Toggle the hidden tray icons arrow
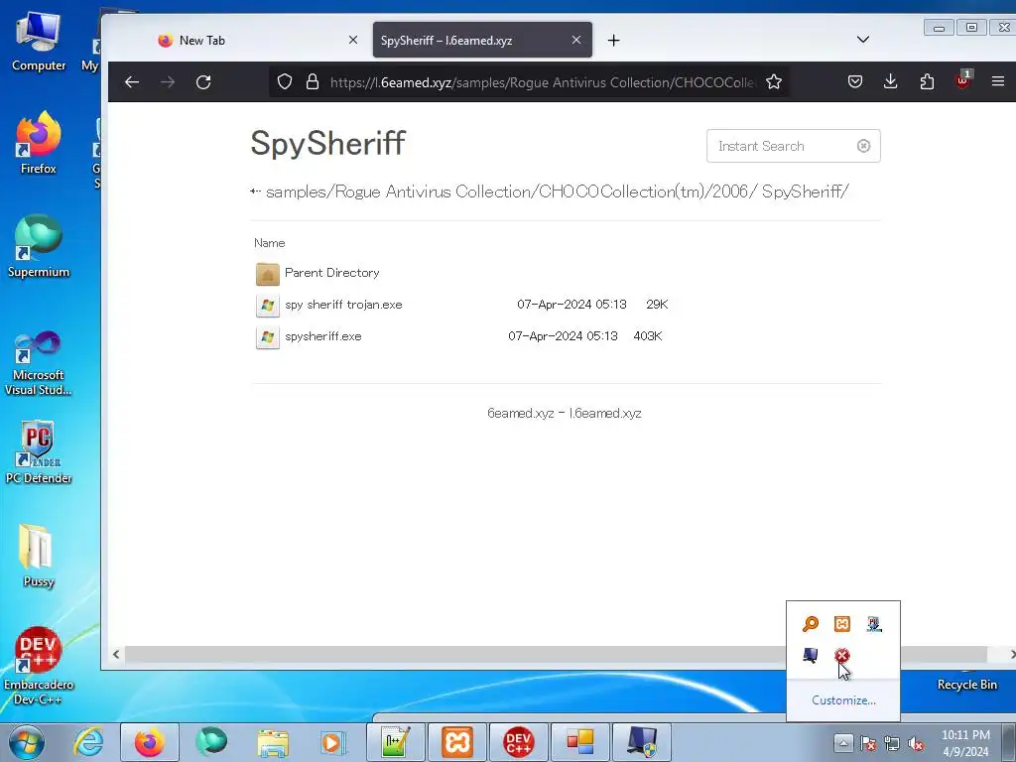1016x762 pixels. tap(843, 742)
